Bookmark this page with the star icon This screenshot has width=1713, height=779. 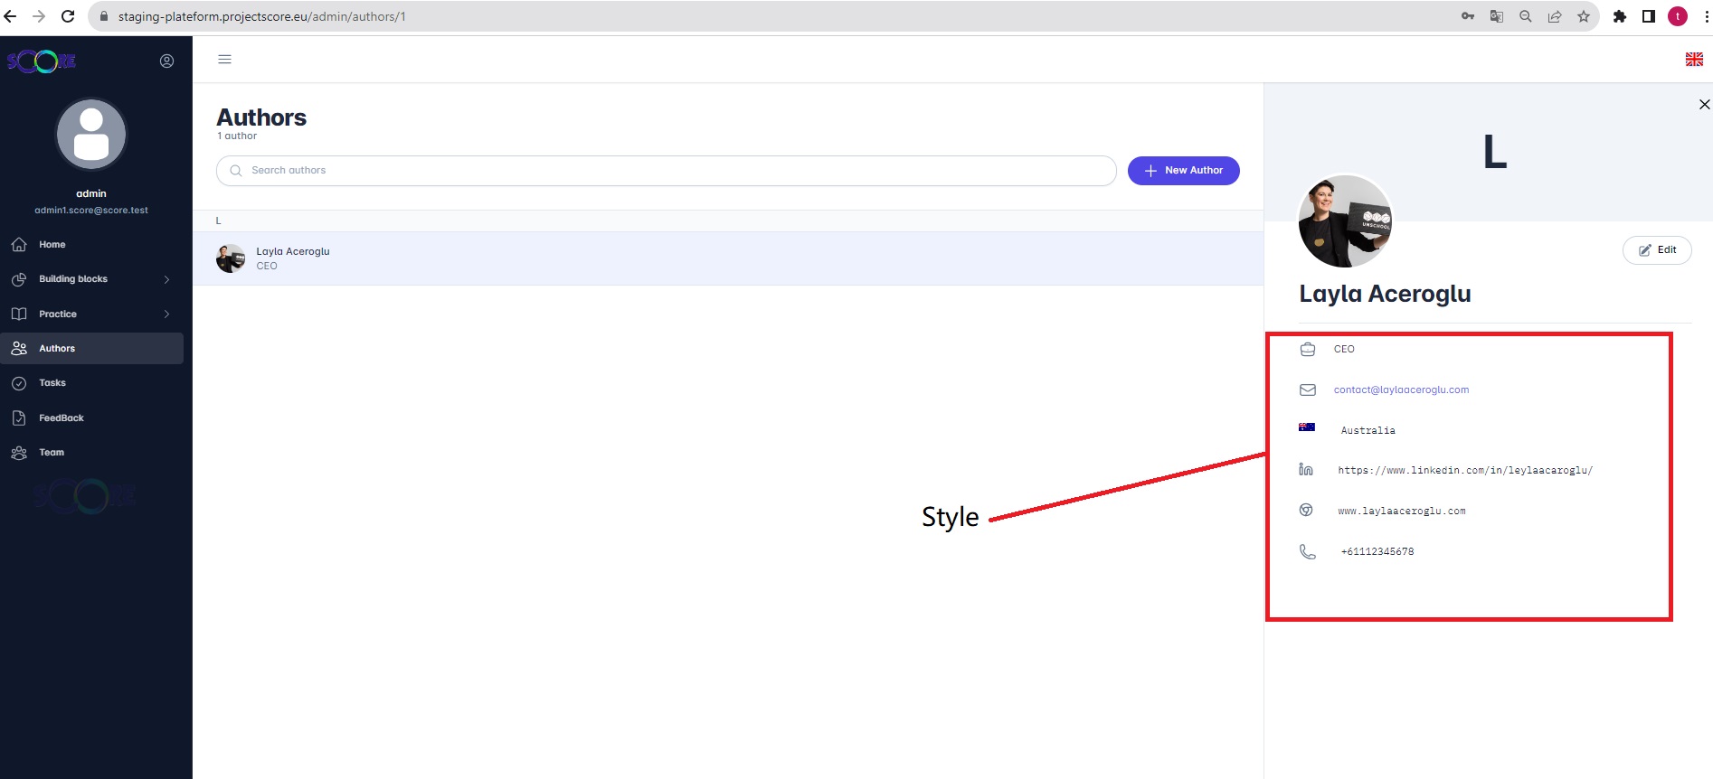(x=1584, y=16)
